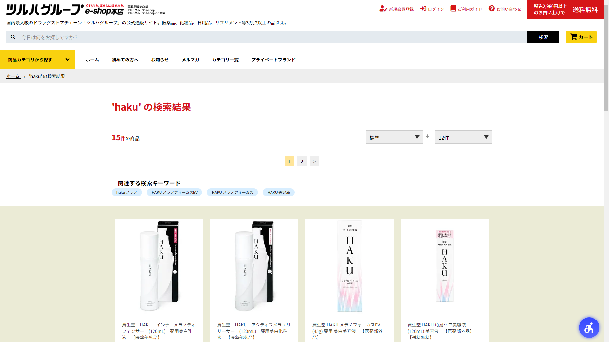Click the ホーム breadcrumb link
This screenshot has width=609, height=342.
(13, 76)
